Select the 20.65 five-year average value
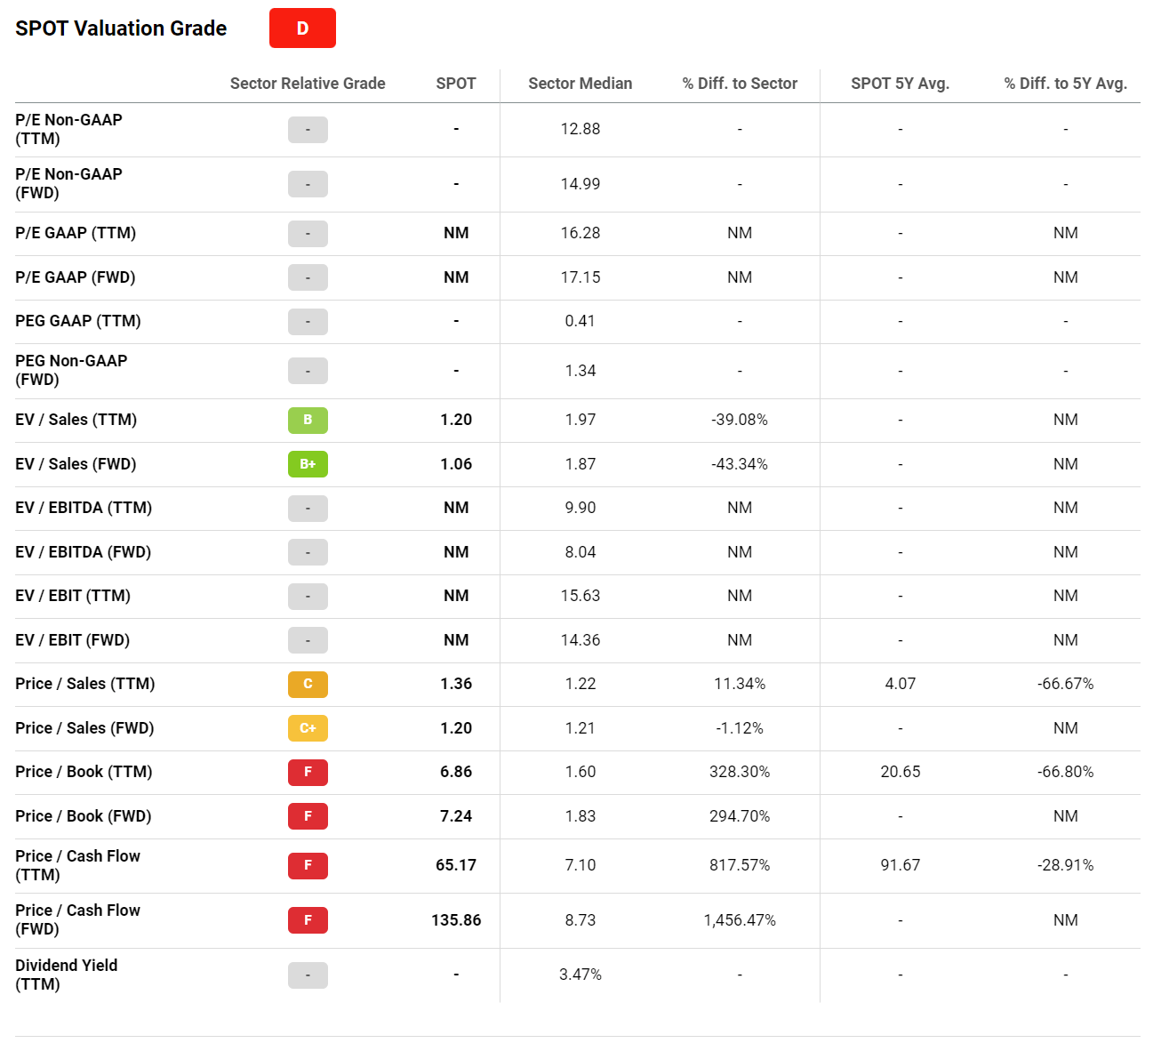This screenshot has width=1161, height=1051. [x=901, y=772]
